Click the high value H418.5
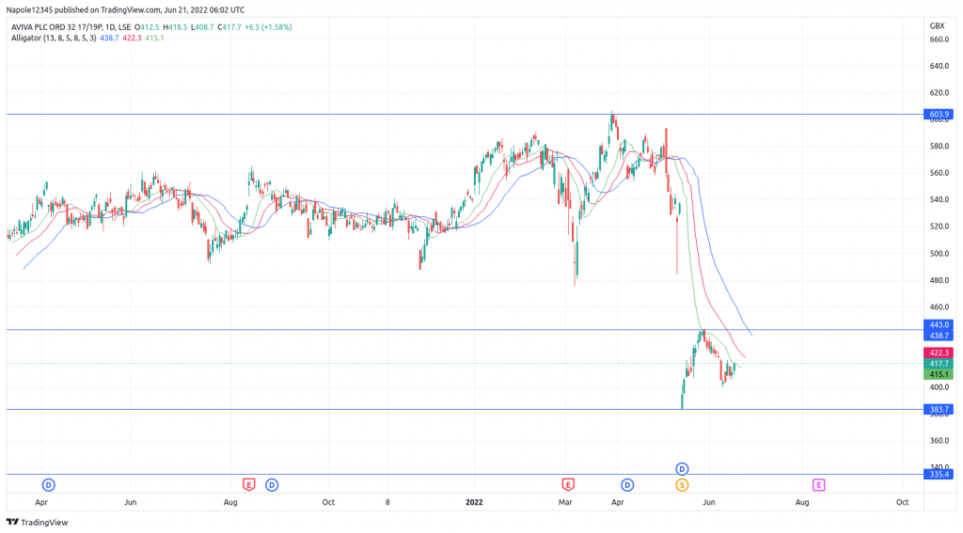This screenshot has height=533, width=963. (x=175, y=27)
